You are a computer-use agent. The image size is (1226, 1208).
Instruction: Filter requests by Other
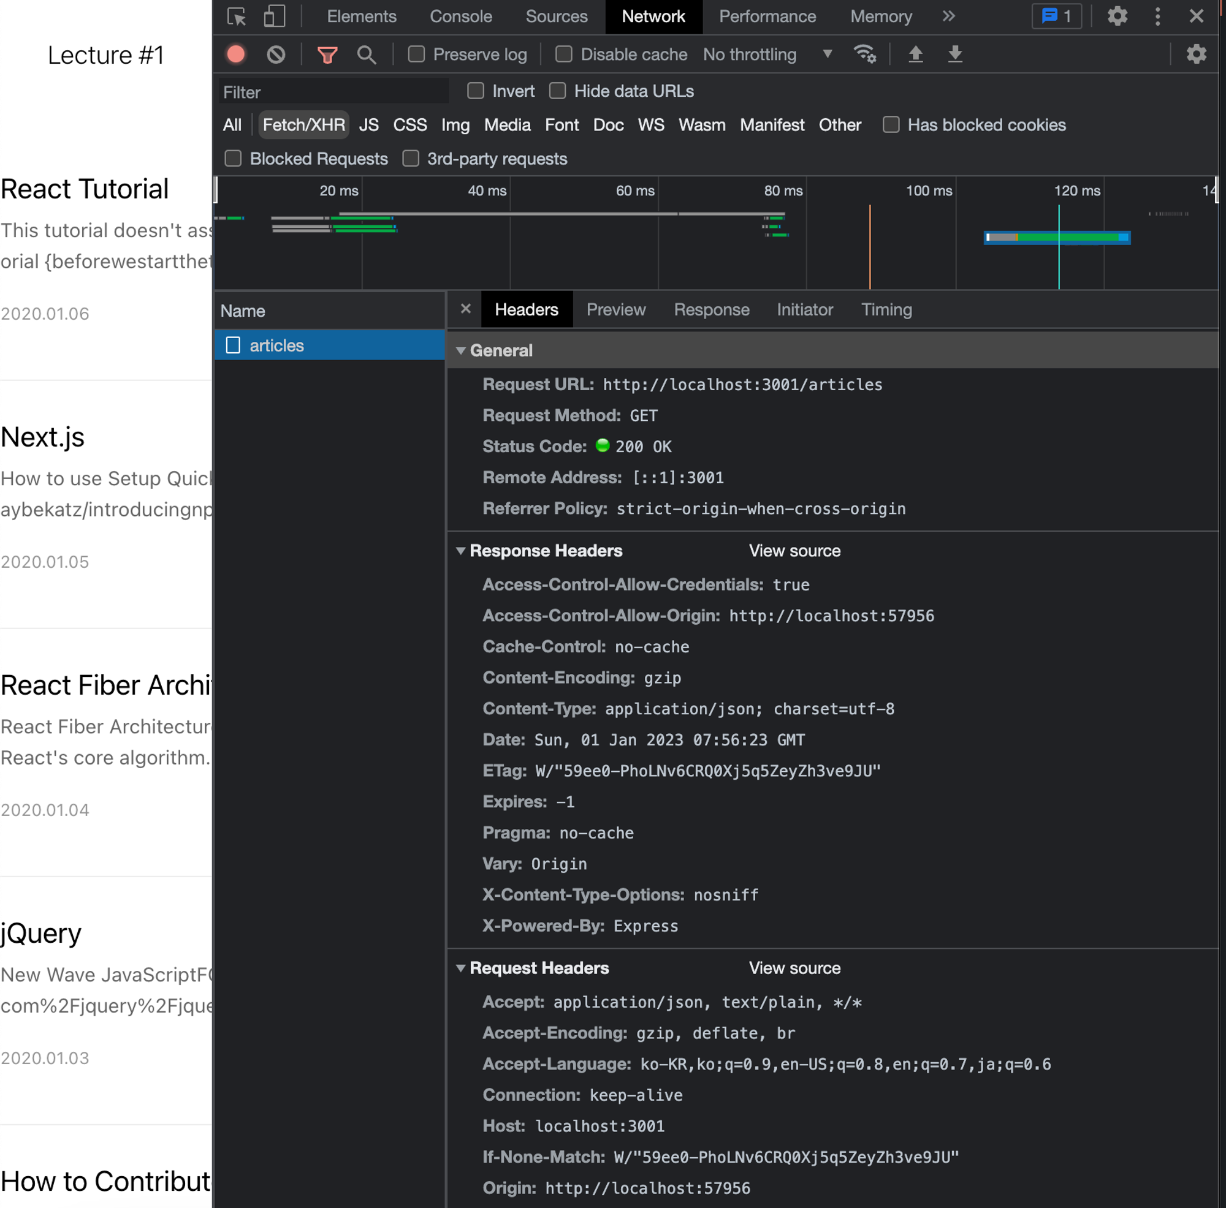(840, 125)
